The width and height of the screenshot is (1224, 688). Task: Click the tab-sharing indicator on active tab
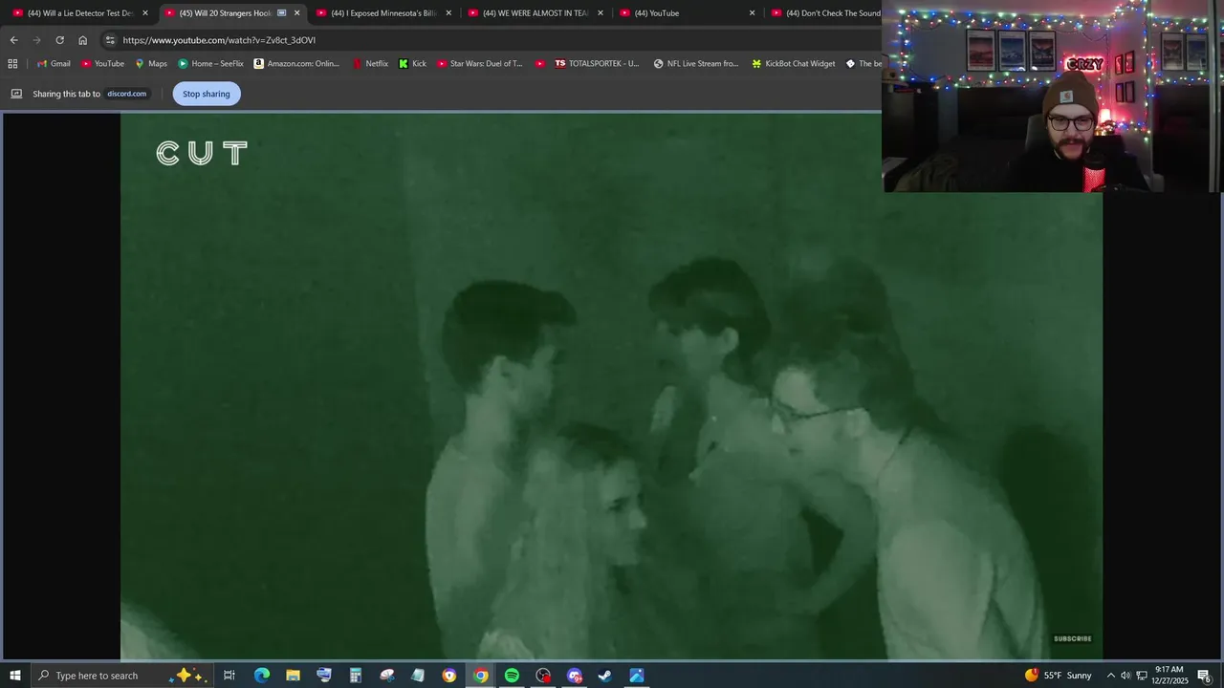tap(281, 13)
